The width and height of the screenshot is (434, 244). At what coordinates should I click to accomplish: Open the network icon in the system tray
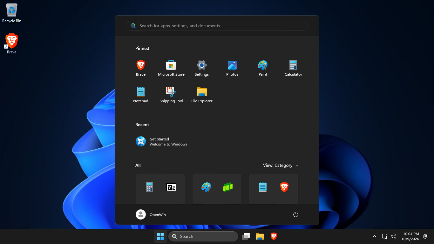[x=384, y=236]
